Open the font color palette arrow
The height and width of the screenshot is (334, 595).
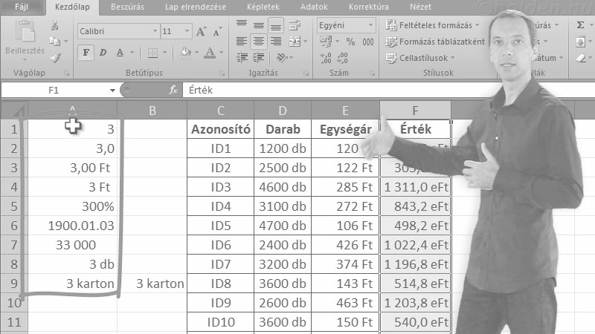[x=221, y=53]
